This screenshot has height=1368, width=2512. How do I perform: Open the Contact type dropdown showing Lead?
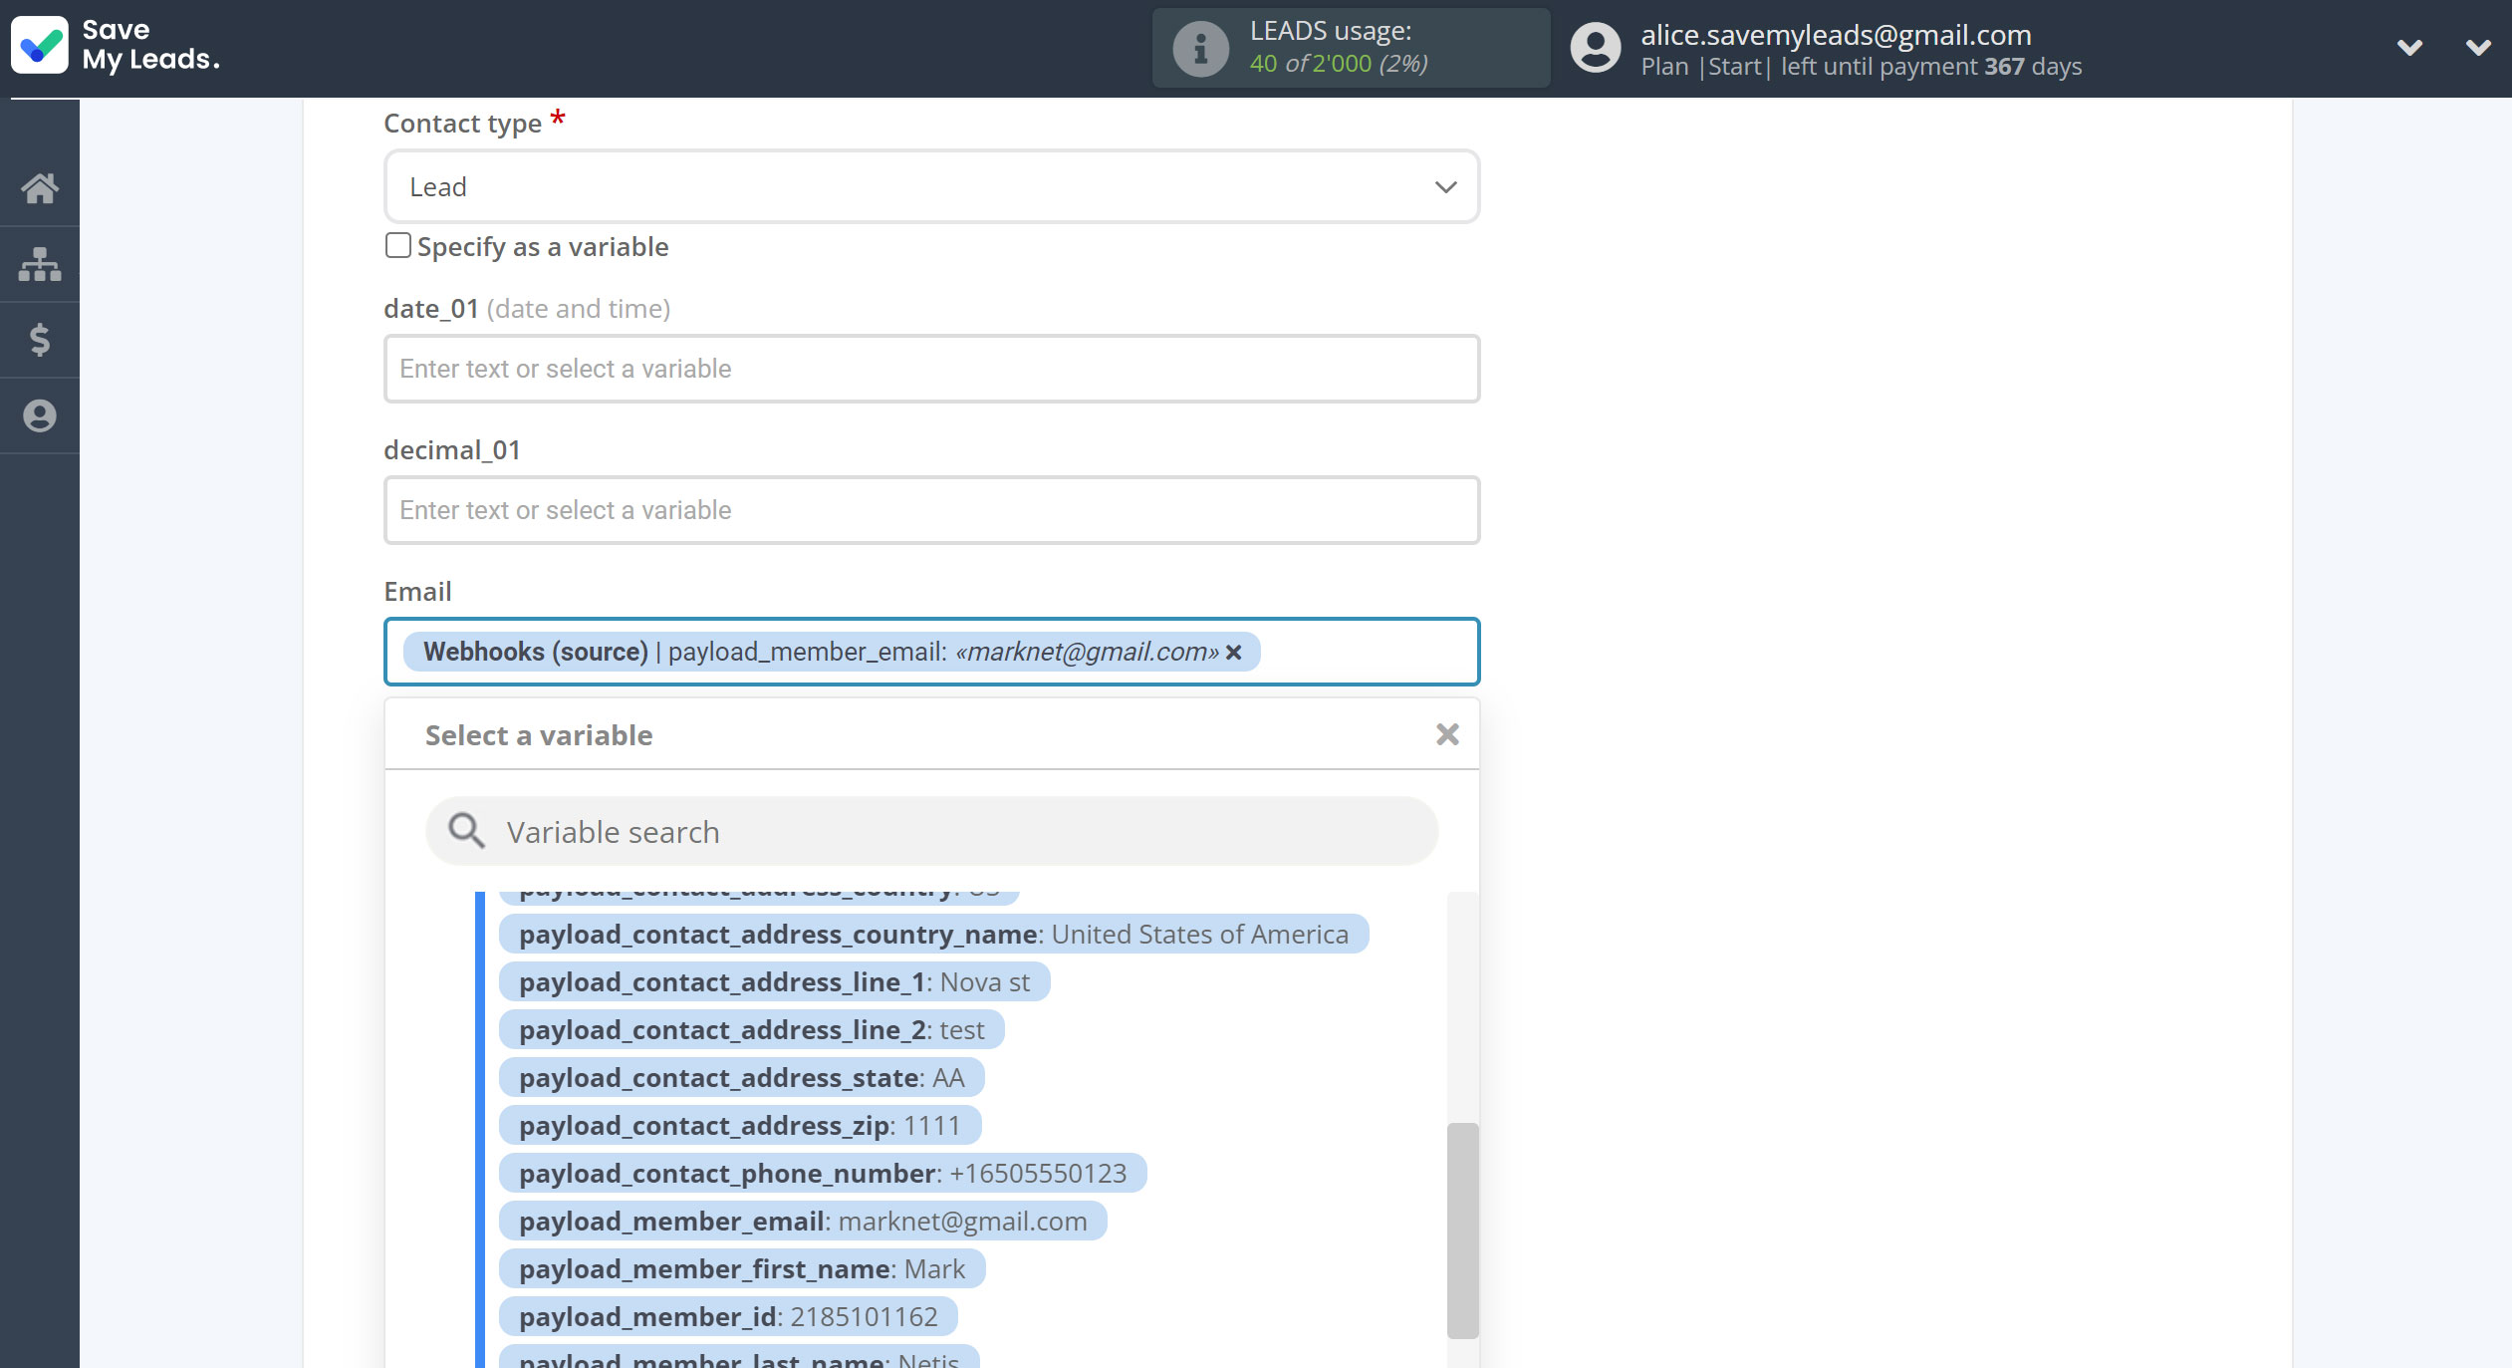(931, 186)
